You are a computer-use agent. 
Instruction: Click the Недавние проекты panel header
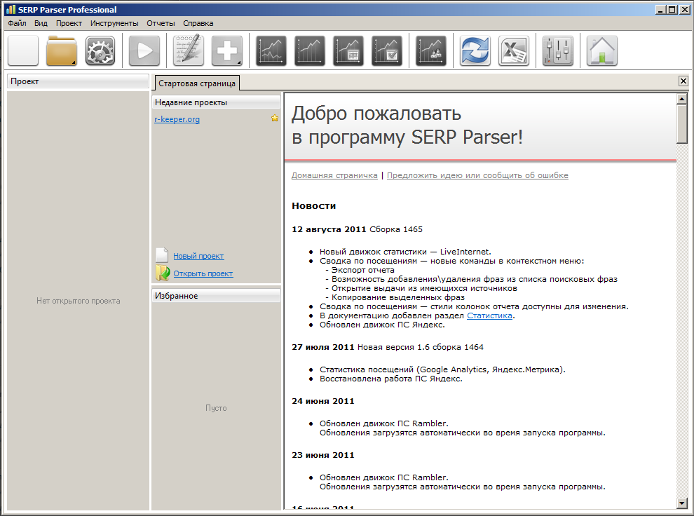point(216,102)
